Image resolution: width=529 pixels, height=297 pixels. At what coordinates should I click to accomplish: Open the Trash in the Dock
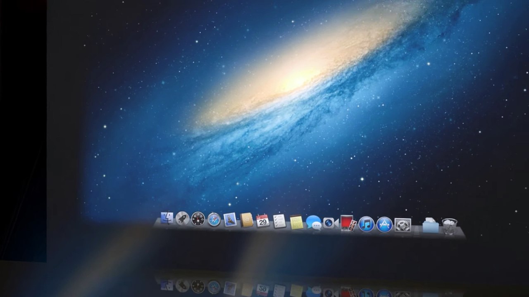(450, 226)
